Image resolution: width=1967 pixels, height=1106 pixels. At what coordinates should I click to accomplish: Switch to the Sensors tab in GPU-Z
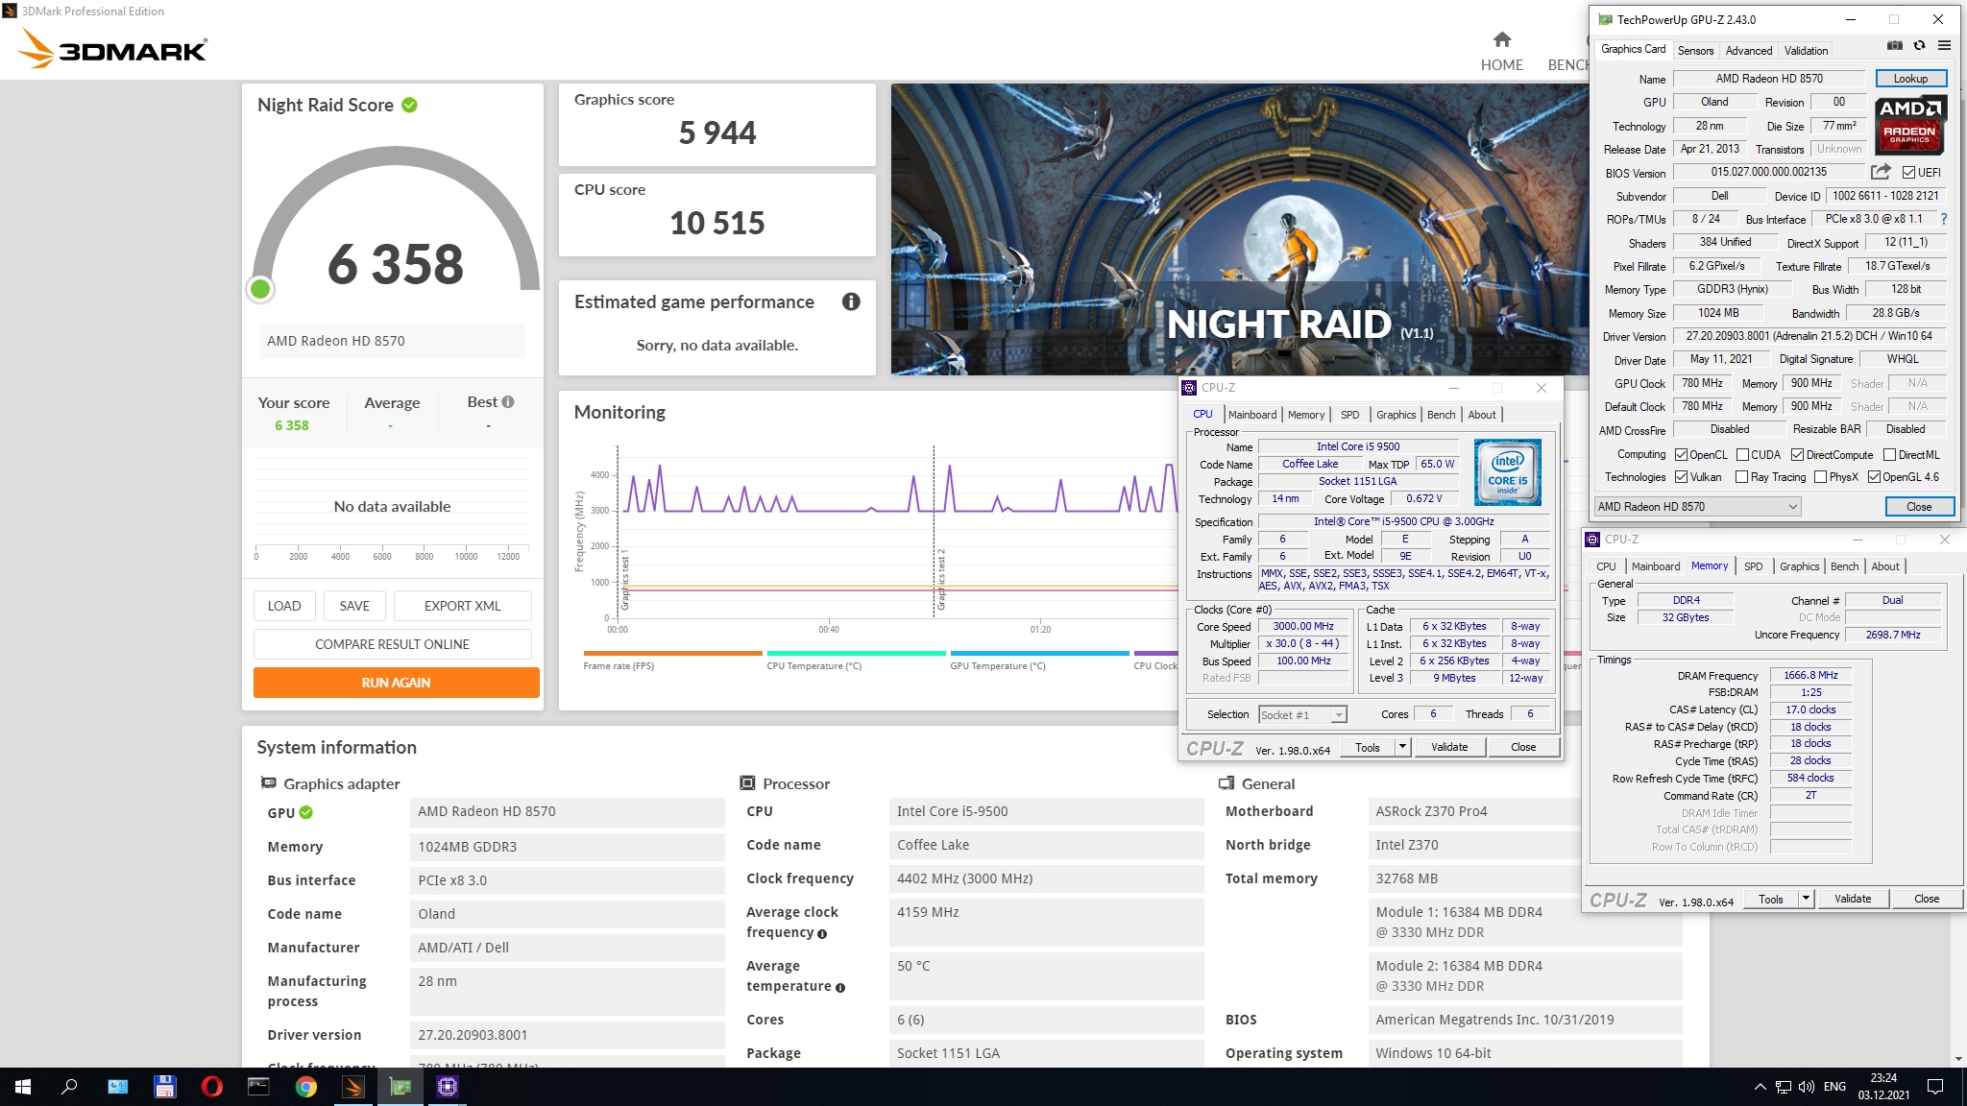point(1695,51)
